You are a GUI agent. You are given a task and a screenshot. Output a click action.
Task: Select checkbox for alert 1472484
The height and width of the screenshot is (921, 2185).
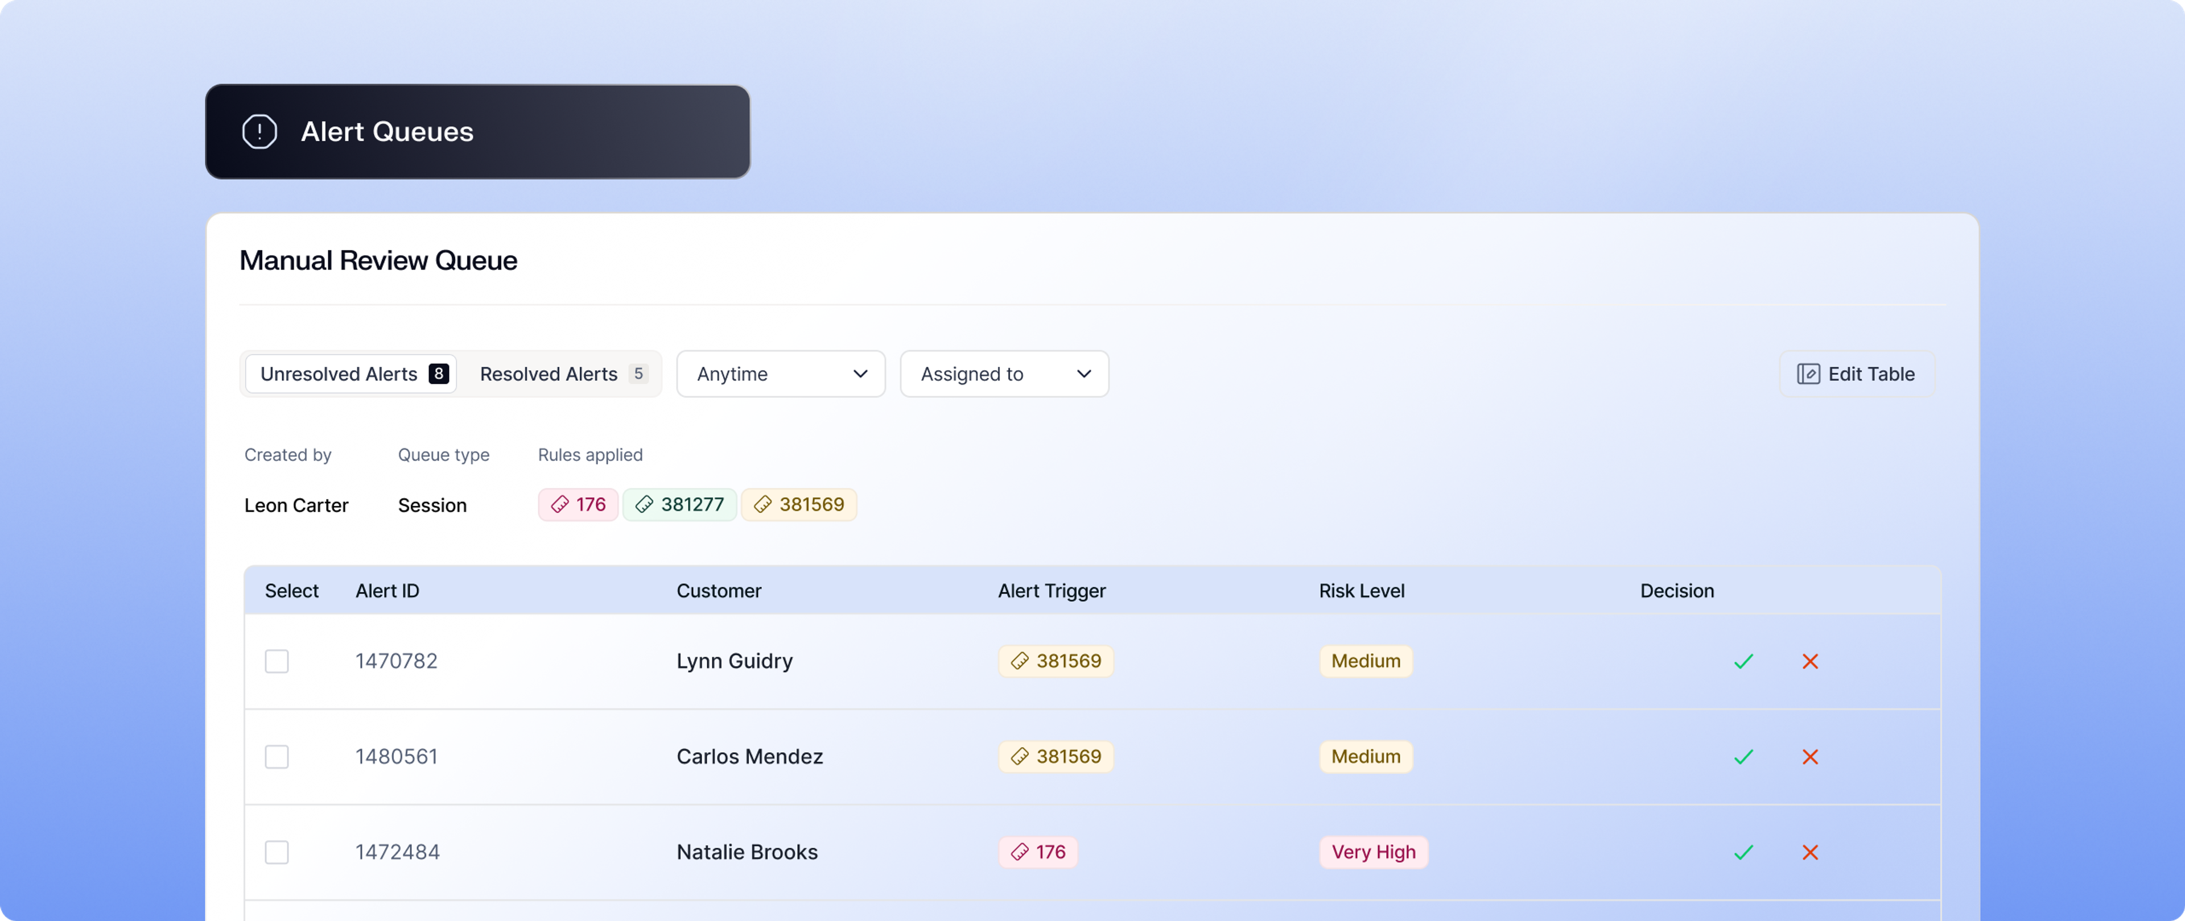pyautogui.click(x=277, y=852)
